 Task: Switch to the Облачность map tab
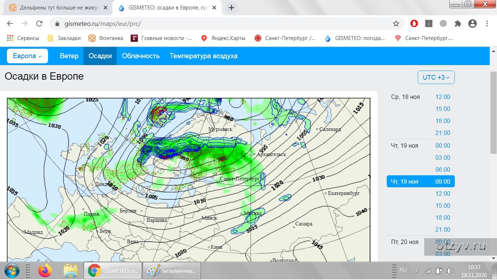coord(141,56)
